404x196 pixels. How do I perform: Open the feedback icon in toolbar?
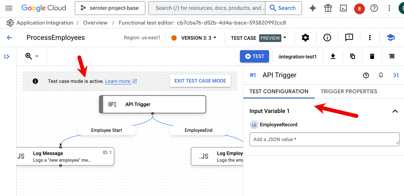(x=349, y=38)
